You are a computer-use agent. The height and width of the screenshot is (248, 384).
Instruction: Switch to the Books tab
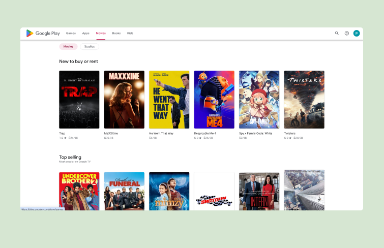click(116, 34)
